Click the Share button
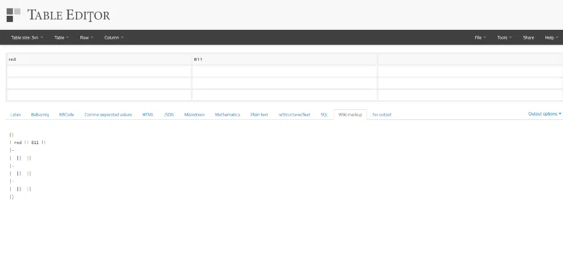This screenshot has width=563, height=269. tap(528, 38)
